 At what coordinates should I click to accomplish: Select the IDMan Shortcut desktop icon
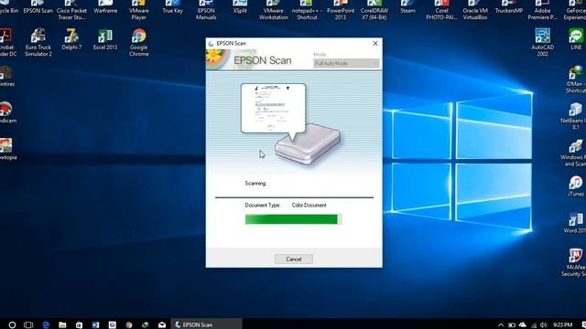(575, 80)
